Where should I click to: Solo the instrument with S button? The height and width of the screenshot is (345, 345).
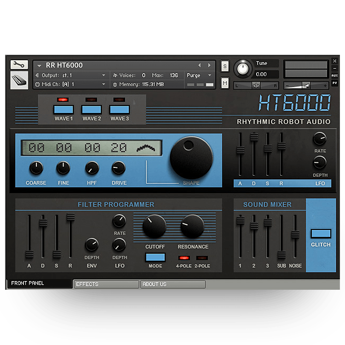224,66
